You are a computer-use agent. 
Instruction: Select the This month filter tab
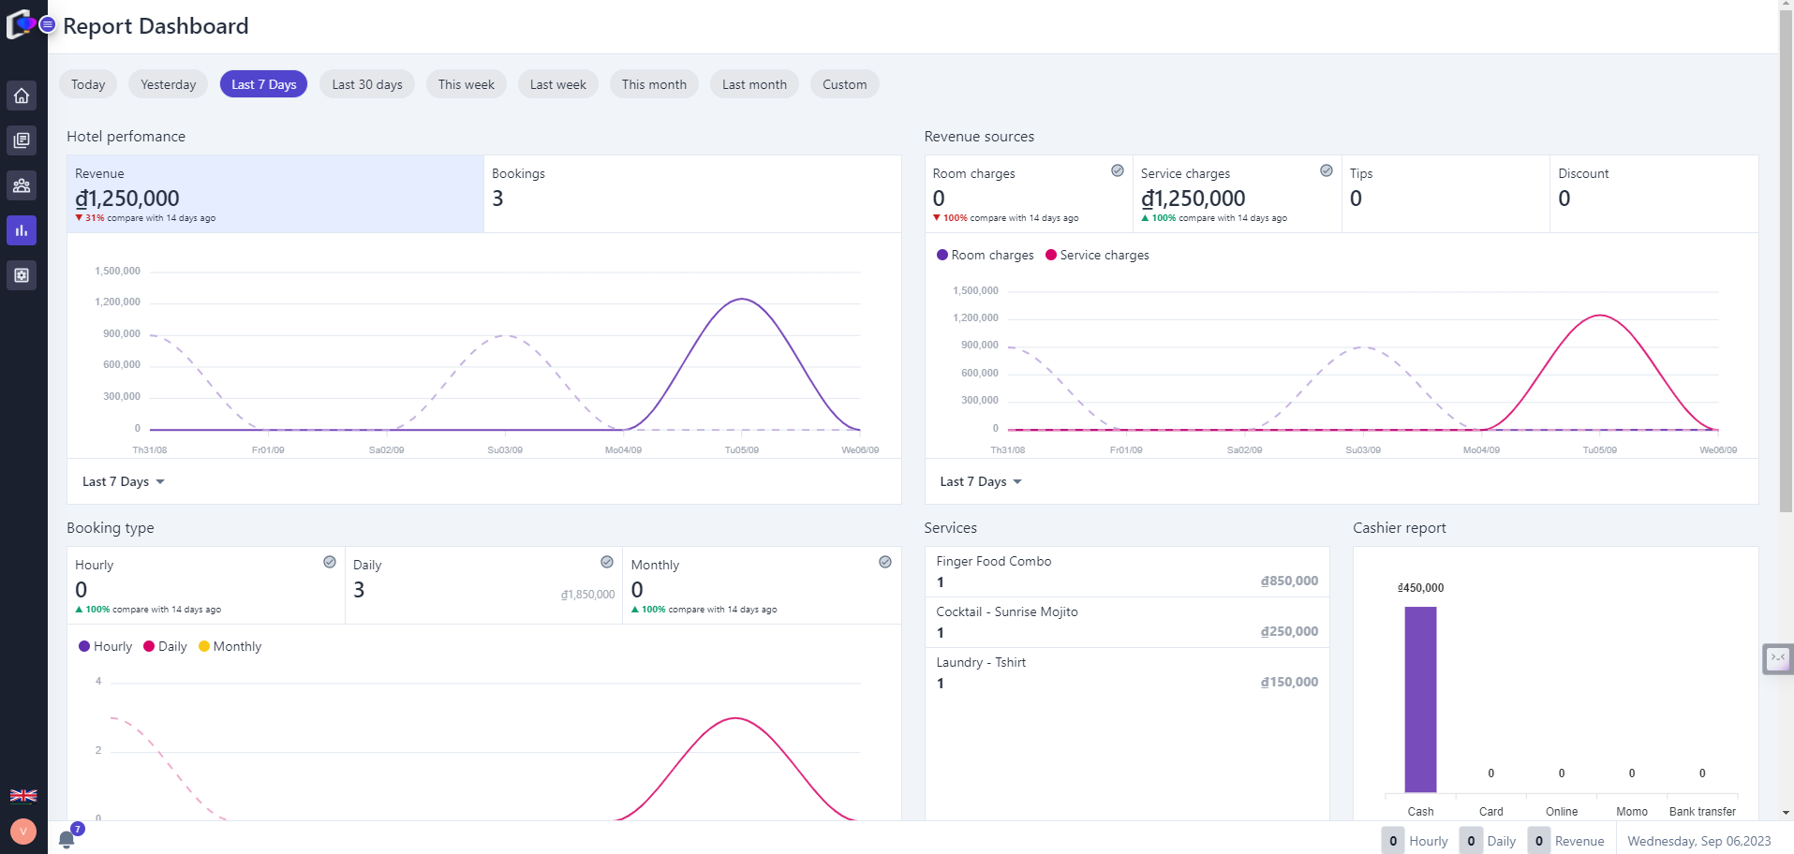(654, 84)
